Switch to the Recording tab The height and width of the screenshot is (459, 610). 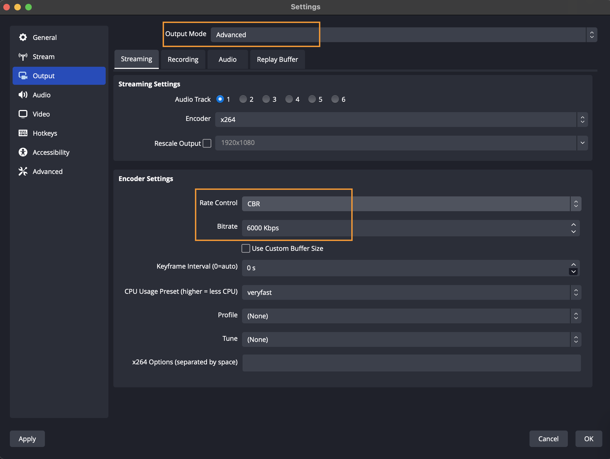click(183, 60)
